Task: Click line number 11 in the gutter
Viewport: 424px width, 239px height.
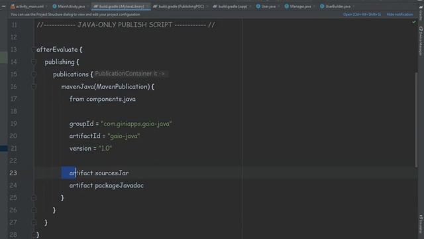Action: click(x=14, y=25)
